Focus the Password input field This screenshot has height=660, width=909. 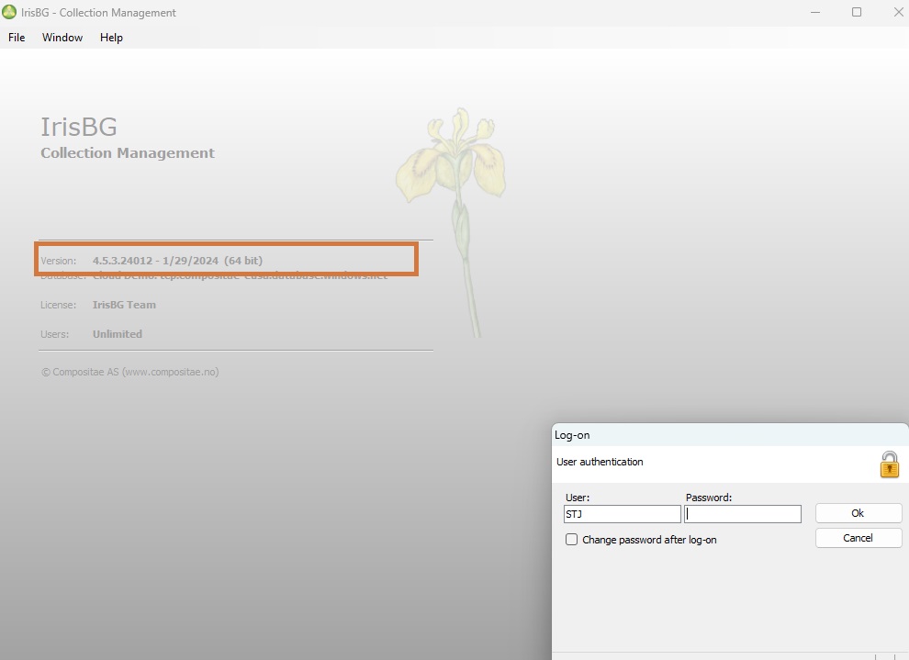click(743, 514)
